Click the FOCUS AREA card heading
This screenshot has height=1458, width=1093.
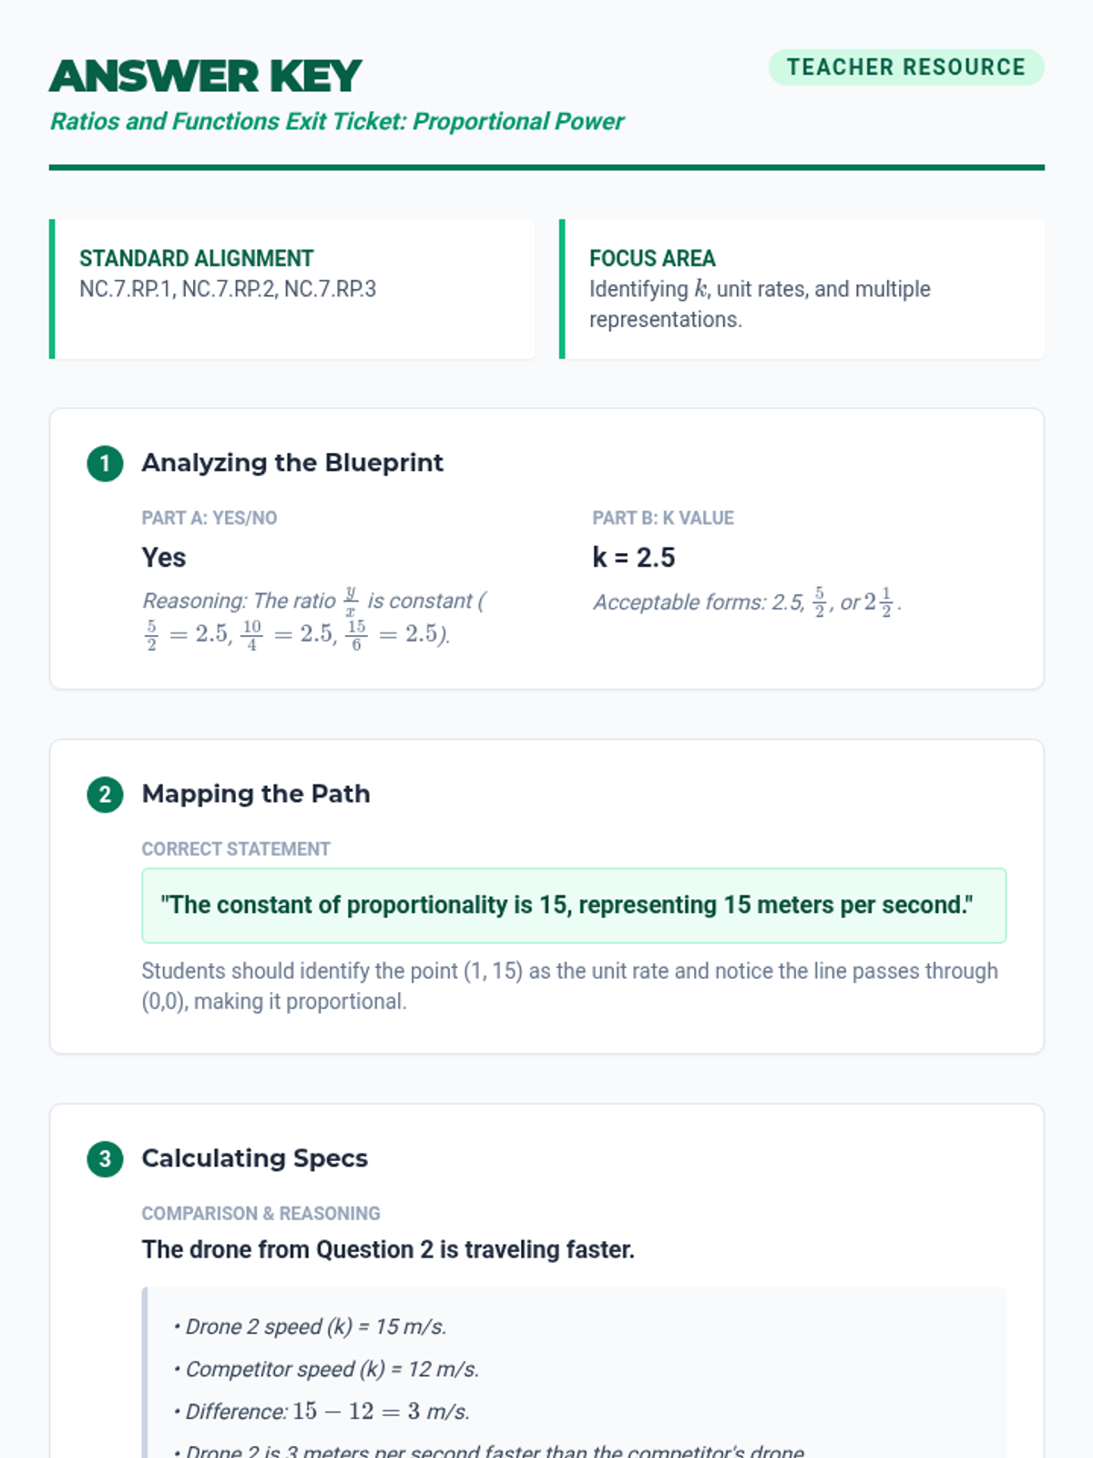click(652, 259)
